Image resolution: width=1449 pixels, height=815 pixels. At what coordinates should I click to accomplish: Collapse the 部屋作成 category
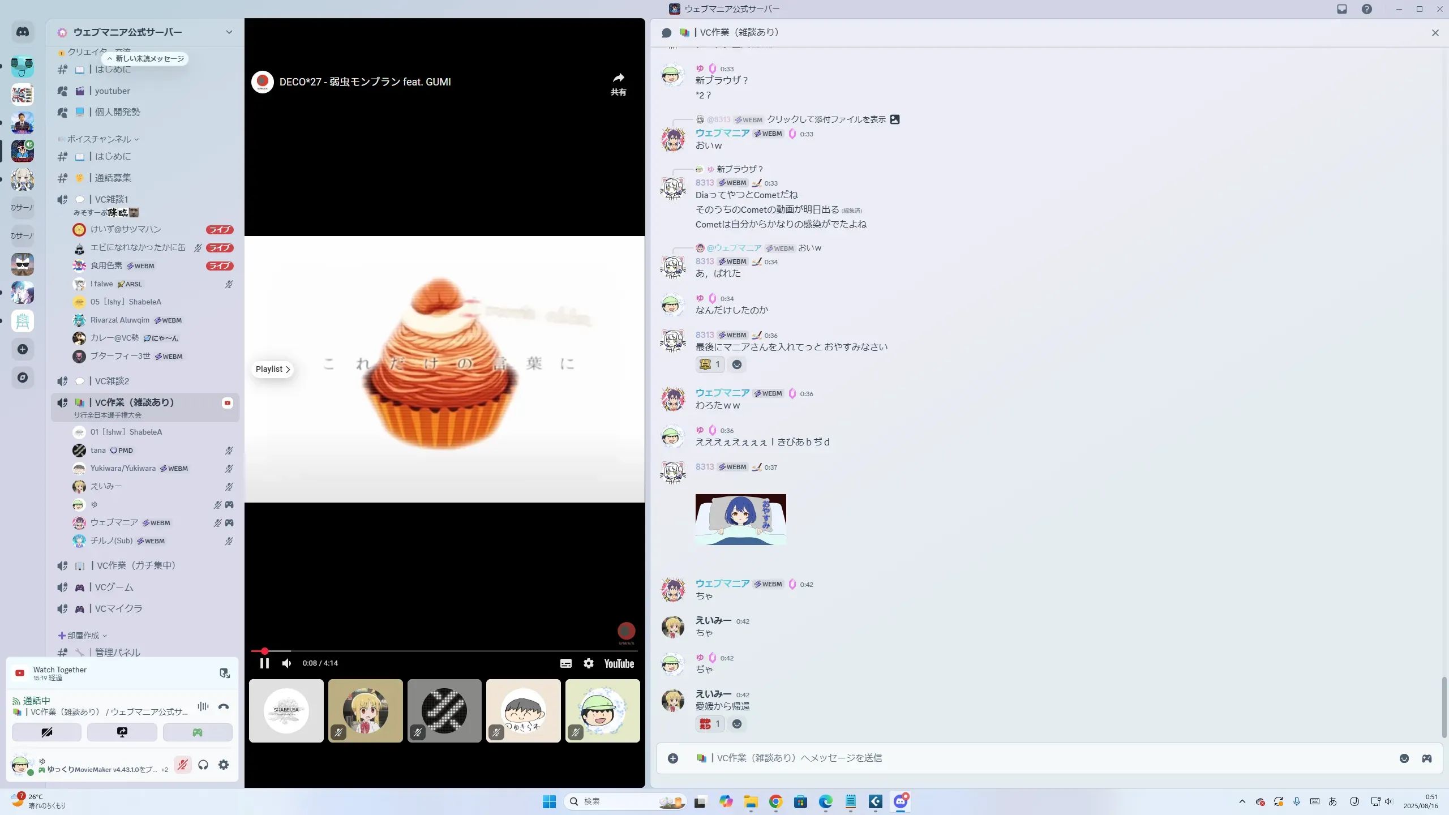click(x=84, y=636)
